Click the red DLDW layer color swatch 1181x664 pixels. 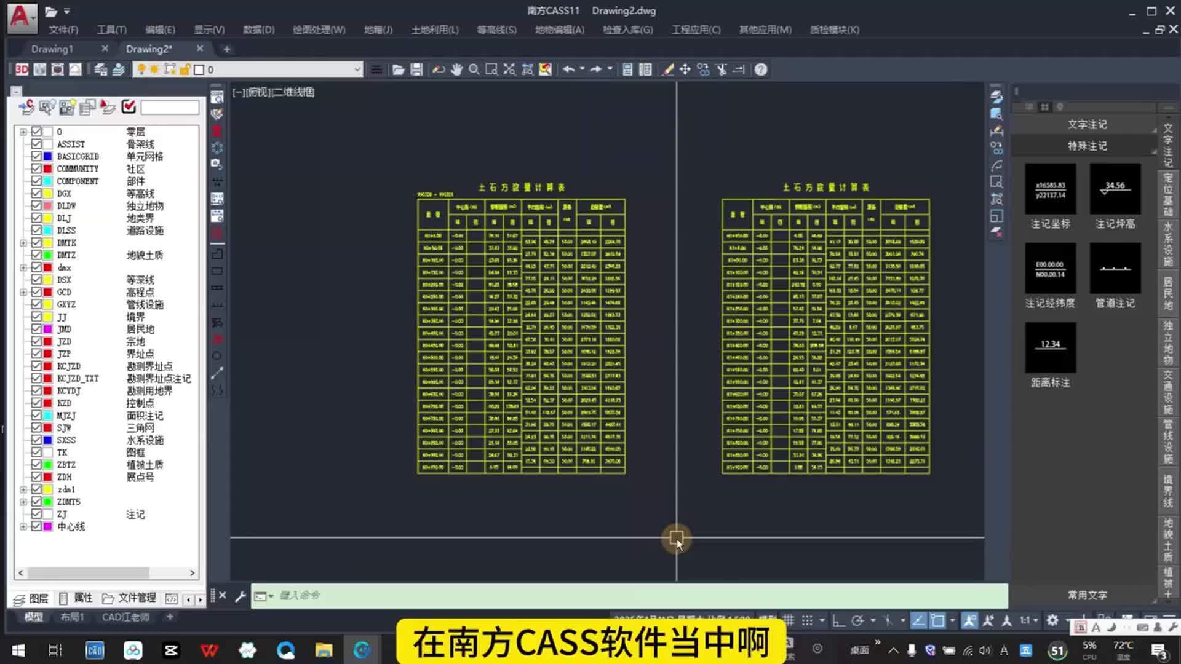48,205
